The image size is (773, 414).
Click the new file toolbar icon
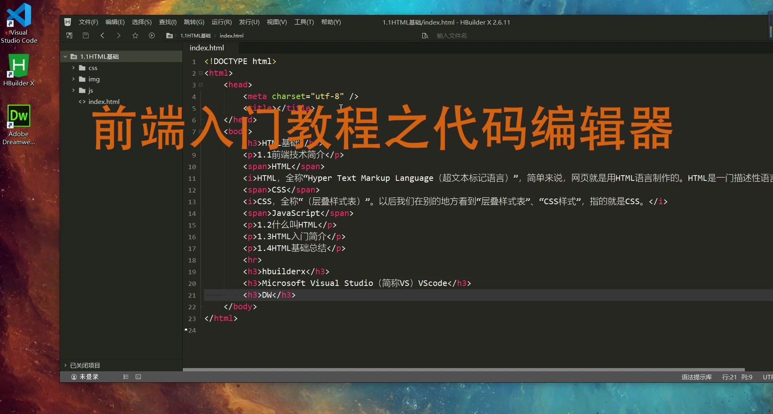click(x=69, y=35)
